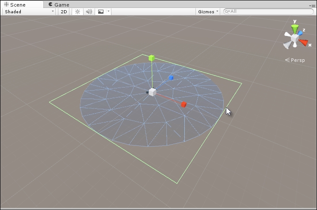Click the blue Z axis cone on orientation gizmo
317x210 pixels.
[x=301, y=32]
